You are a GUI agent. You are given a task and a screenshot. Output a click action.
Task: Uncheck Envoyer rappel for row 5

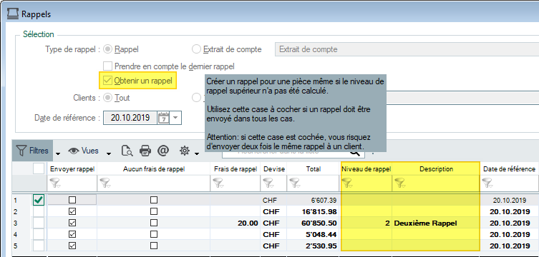tap(72, 246)
